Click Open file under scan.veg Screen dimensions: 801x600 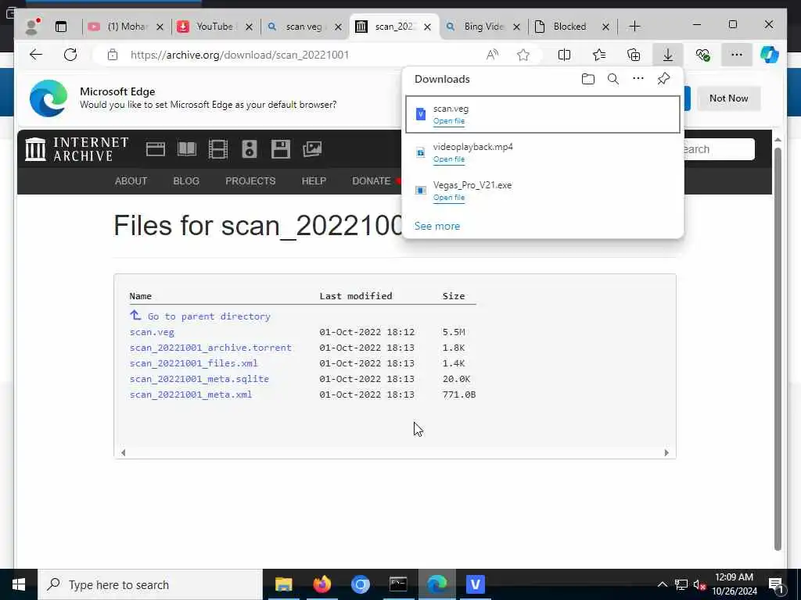coord(449,121)
